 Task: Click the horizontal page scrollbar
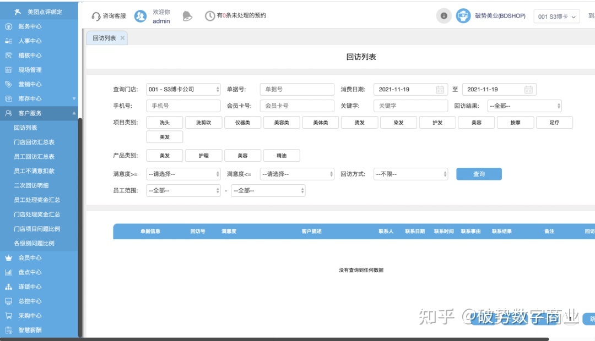[274, 339]
